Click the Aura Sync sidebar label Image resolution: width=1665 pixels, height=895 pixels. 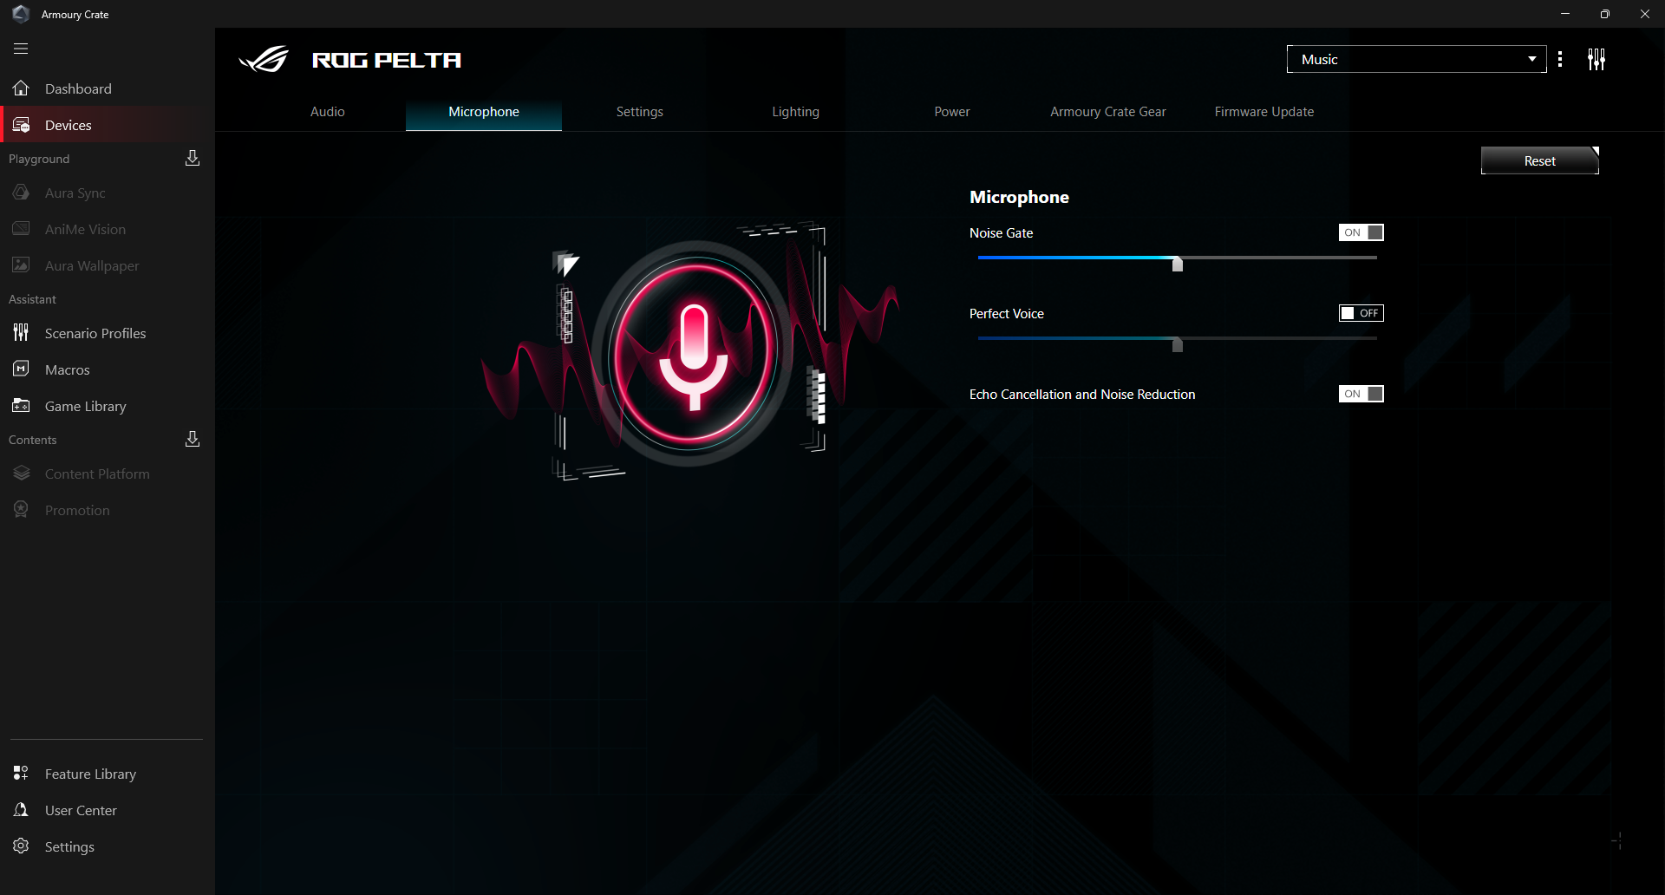point(75,193)
